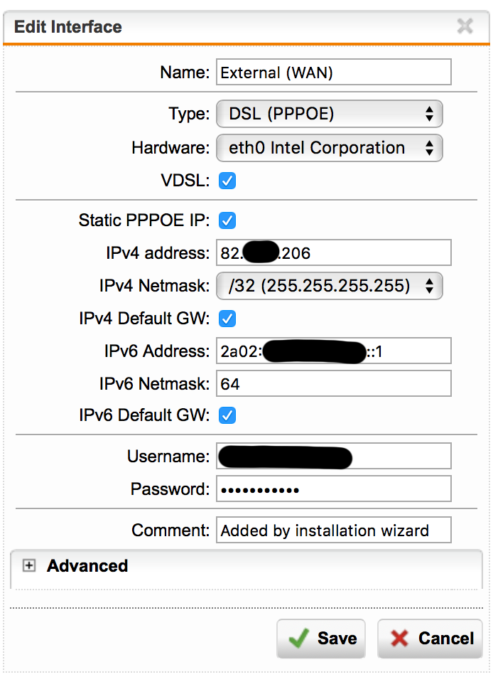Uncheck the VDSL checkbox
Viewport: 493px width, 677px height.
227,181
